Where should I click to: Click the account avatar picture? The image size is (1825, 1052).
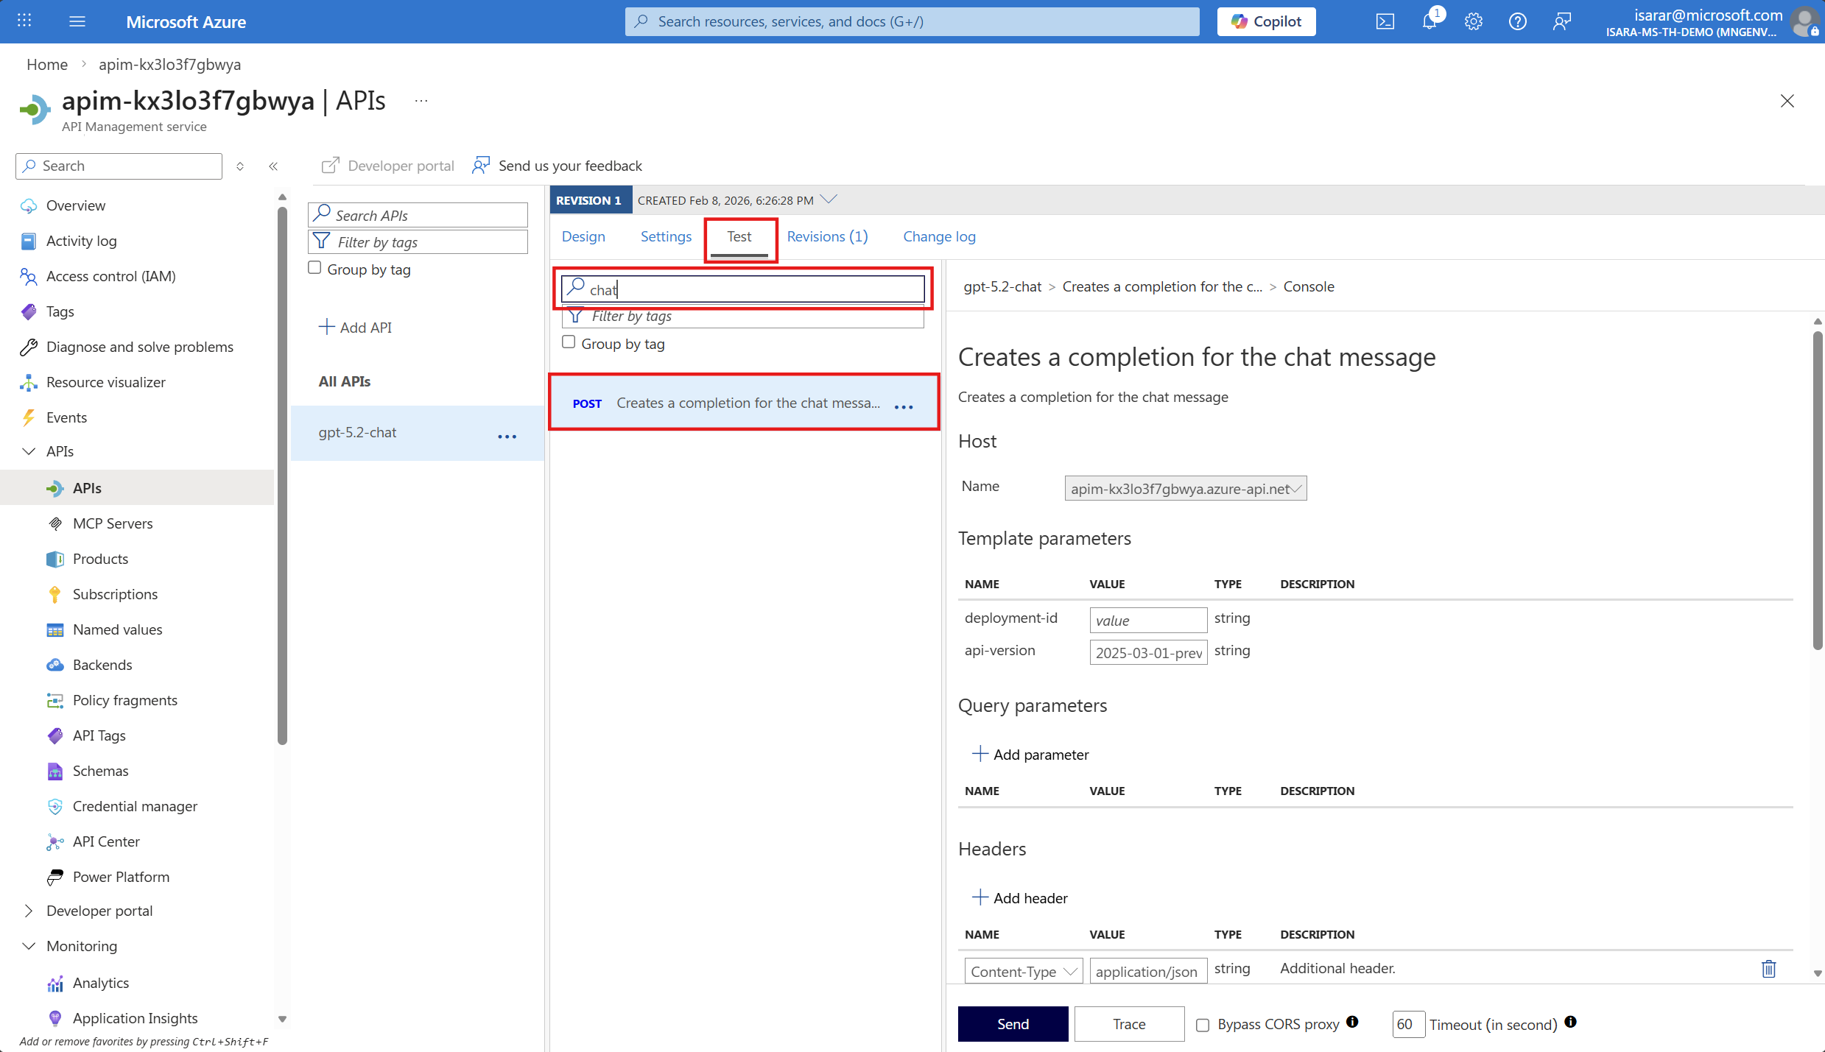click(x=1804, y=21)
